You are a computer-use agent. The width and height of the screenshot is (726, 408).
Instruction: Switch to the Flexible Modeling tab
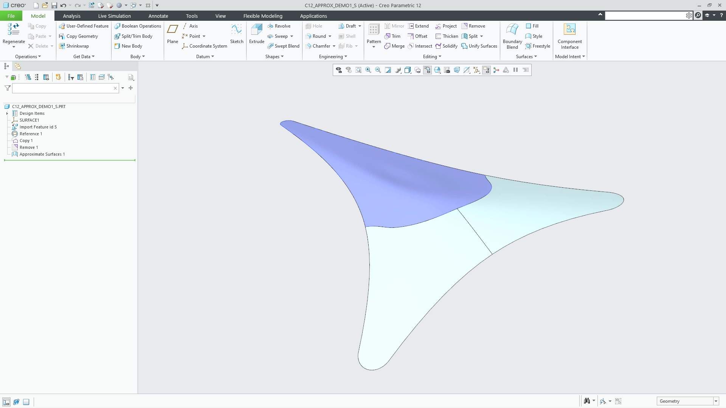point(263,16)
